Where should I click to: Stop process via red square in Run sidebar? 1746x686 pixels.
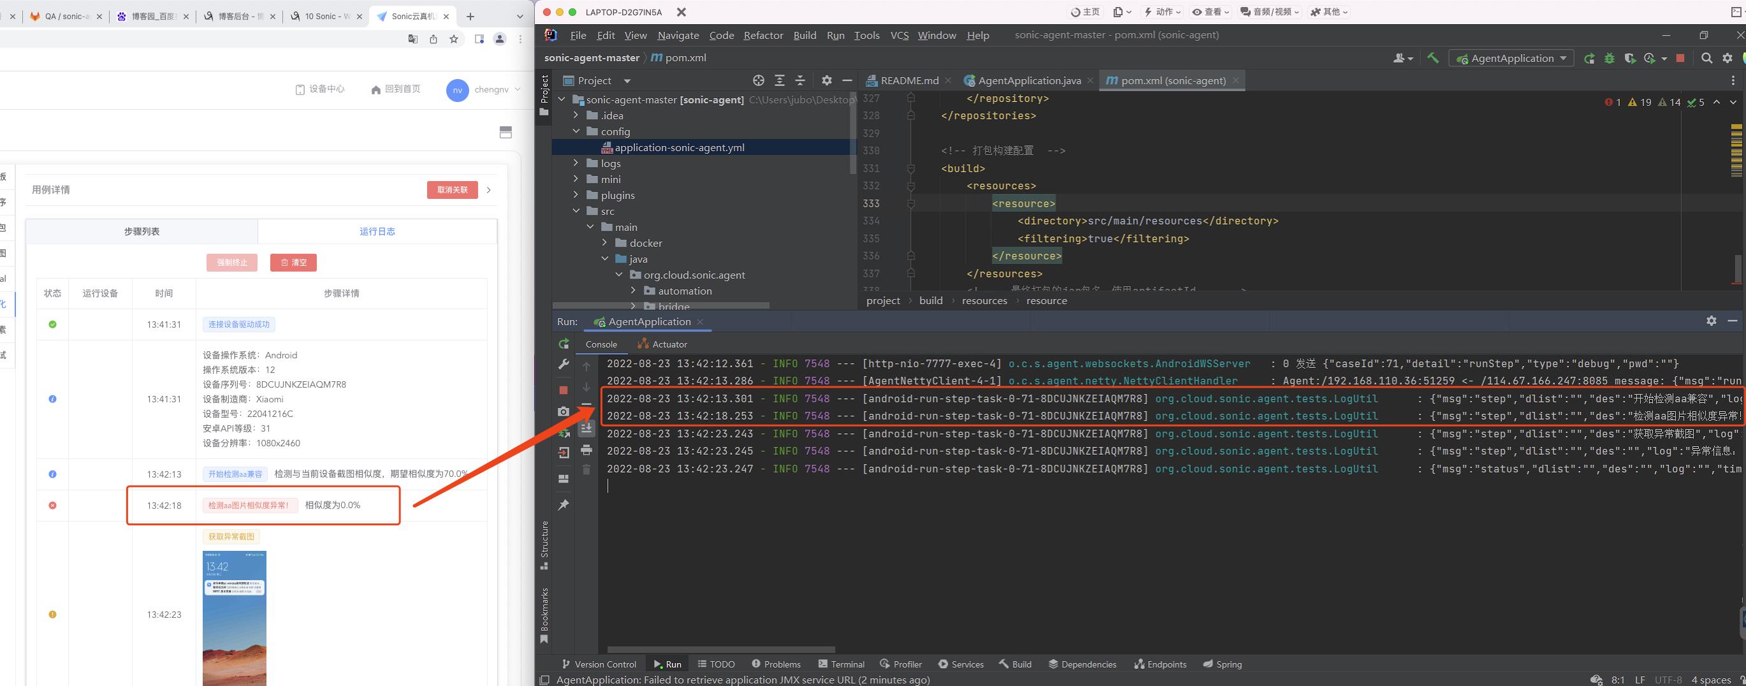click(564, 390)
